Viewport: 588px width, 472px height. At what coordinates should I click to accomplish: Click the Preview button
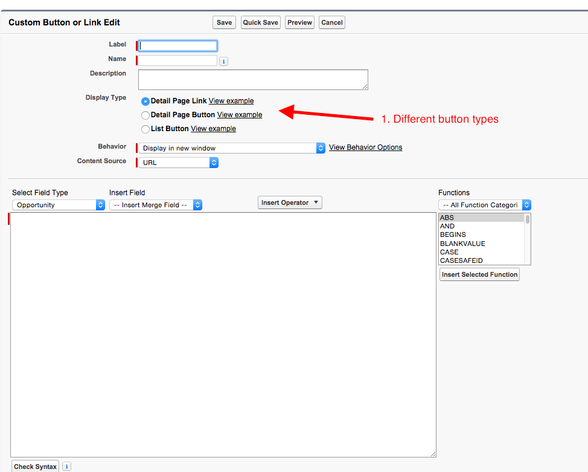click(x=299, y=22)
